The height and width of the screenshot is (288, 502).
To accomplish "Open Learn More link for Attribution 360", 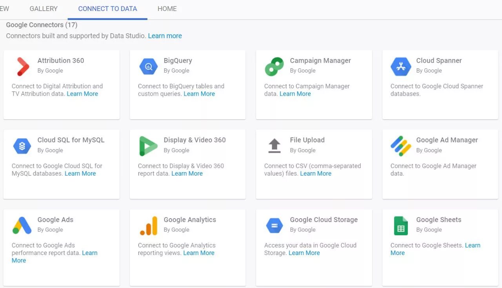I will coord(82,94).
